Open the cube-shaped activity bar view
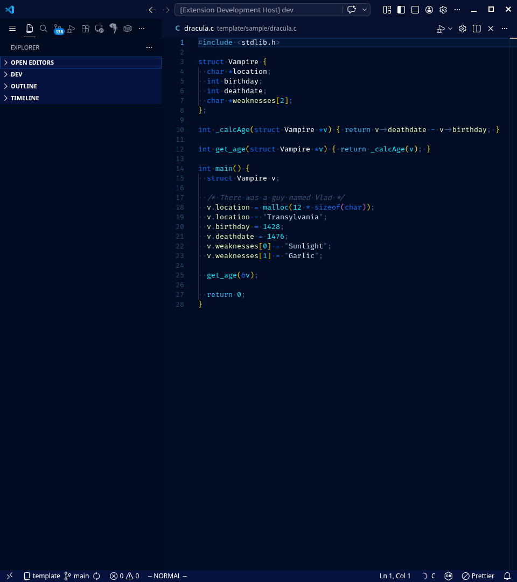This screenshot has width=517, height=582. [128, 29]
